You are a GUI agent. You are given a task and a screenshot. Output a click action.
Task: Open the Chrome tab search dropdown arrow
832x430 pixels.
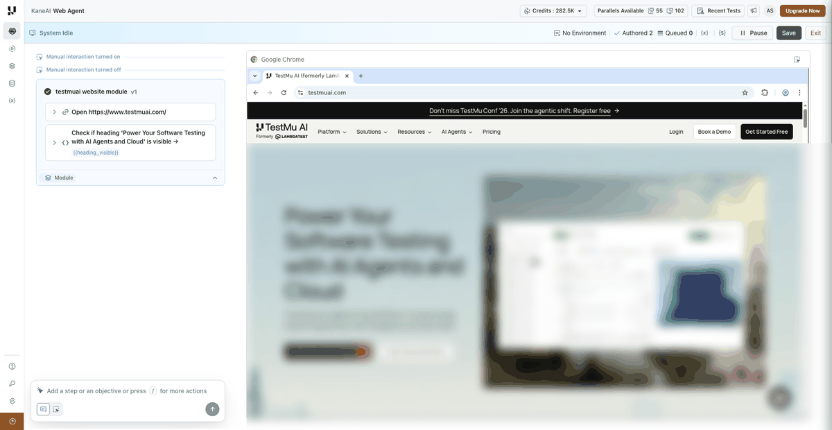click(254, 76)
